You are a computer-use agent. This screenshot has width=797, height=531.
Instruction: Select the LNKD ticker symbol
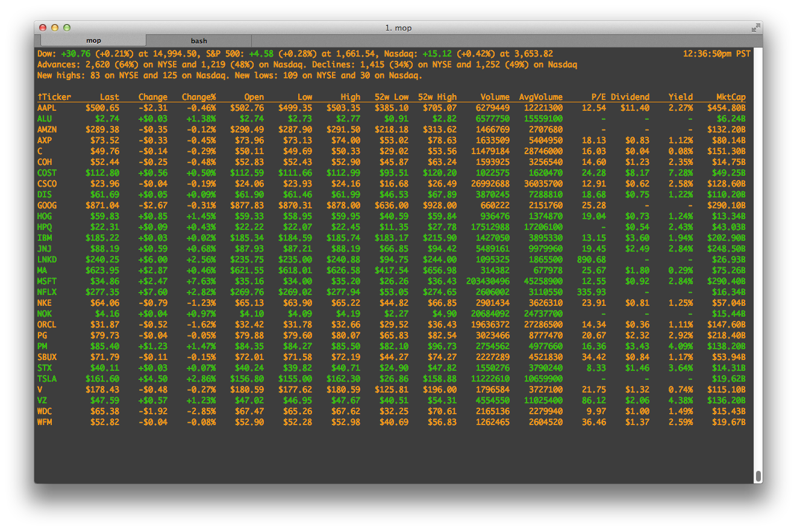(47, 259)
